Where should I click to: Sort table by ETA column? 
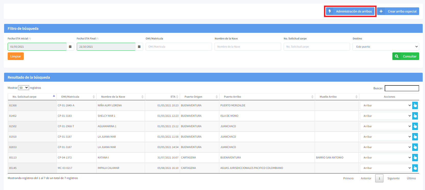pos(173,97)
